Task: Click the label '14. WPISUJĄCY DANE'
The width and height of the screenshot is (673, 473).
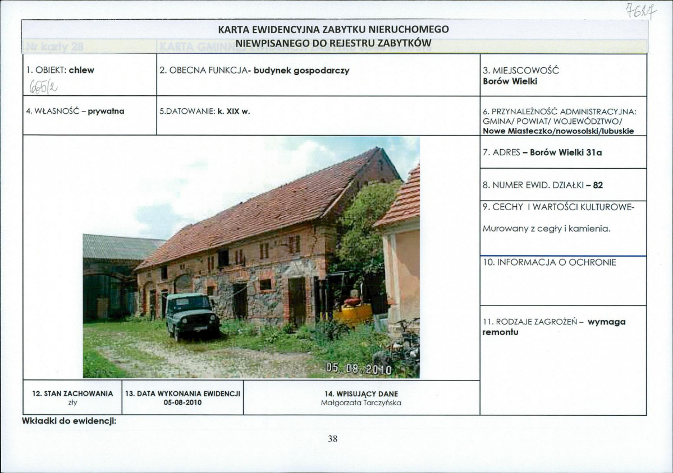Action: [361, 394]
